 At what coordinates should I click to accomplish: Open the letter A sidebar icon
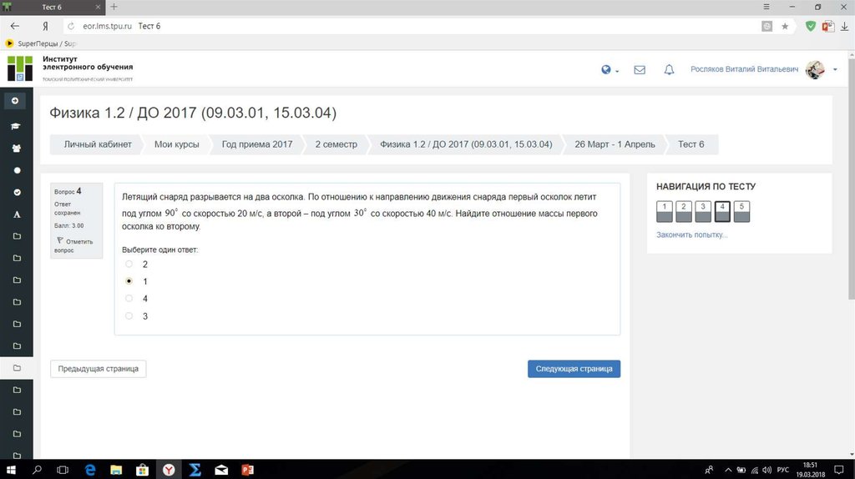point(17,214)
